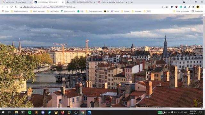205x115 pixels.
Task: Open the Extensions puzzle piece menu
Action: 193,7
